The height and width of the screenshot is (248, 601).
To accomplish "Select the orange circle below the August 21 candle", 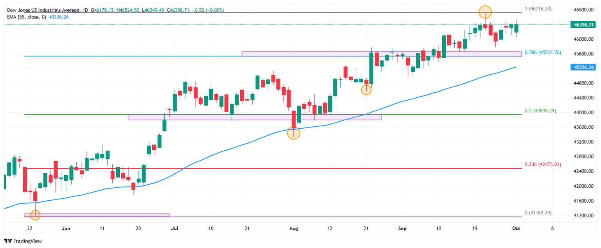I will [x=366, y=90].
